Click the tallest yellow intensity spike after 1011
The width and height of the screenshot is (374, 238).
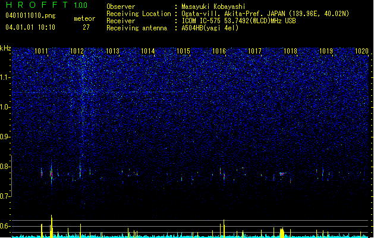coord(52,226)
